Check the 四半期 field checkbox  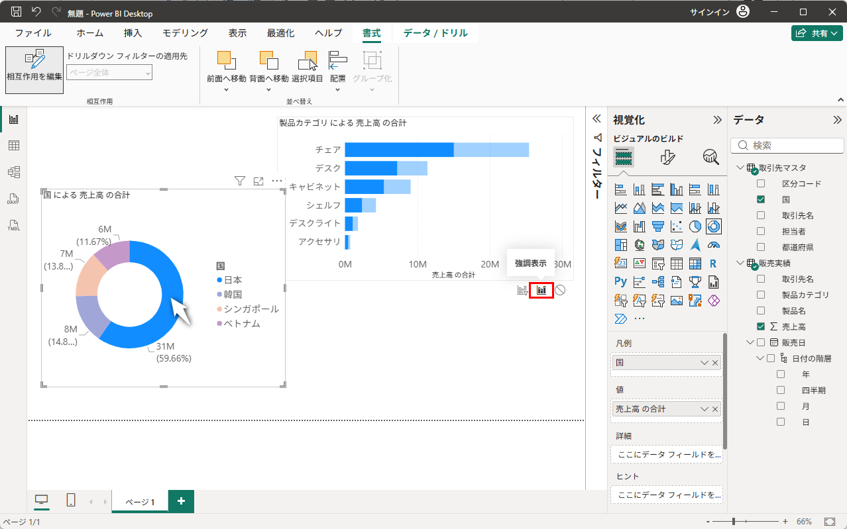click(781, 390)
